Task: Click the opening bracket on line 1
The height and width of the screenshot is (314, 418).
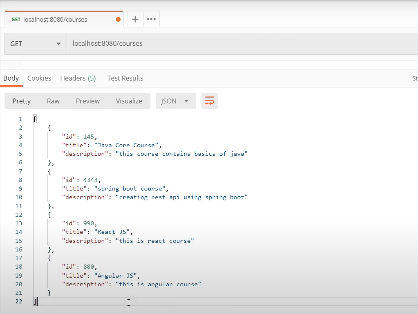Action: coord(35,119)
